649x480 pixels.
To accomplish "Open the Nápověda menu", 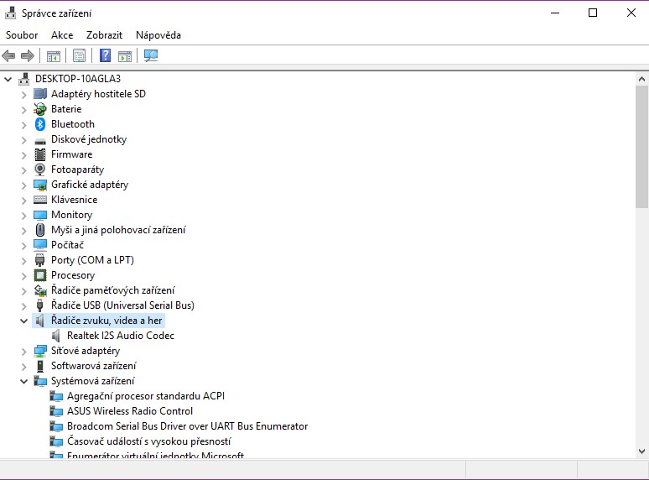I will click(x=158, y=35).
